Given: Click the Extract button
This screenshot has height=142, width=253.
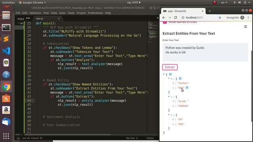Looking at the screenshot, I should click(x=170, y=67).
